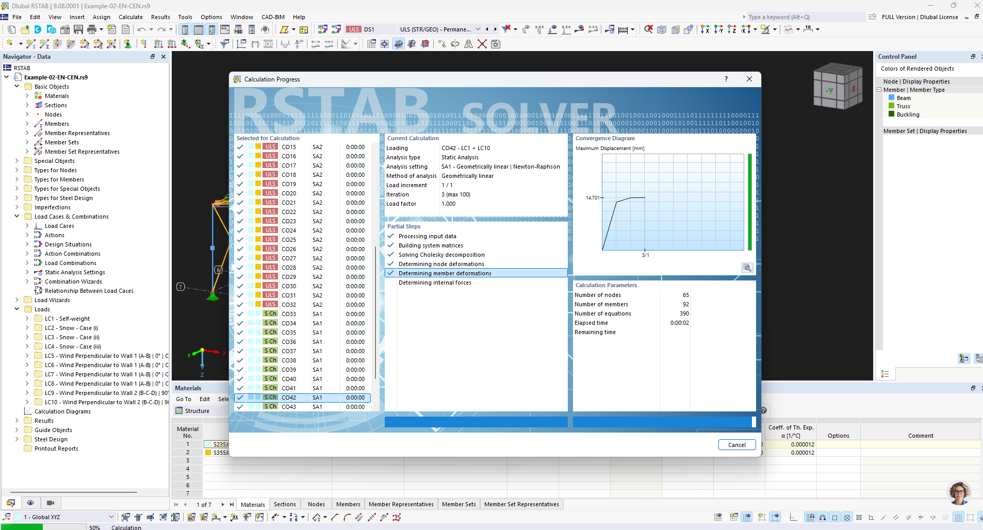The height and width of the screenshot is (530, 983).
Task: Click the view in X direction icon
Action: click(705, 29)
